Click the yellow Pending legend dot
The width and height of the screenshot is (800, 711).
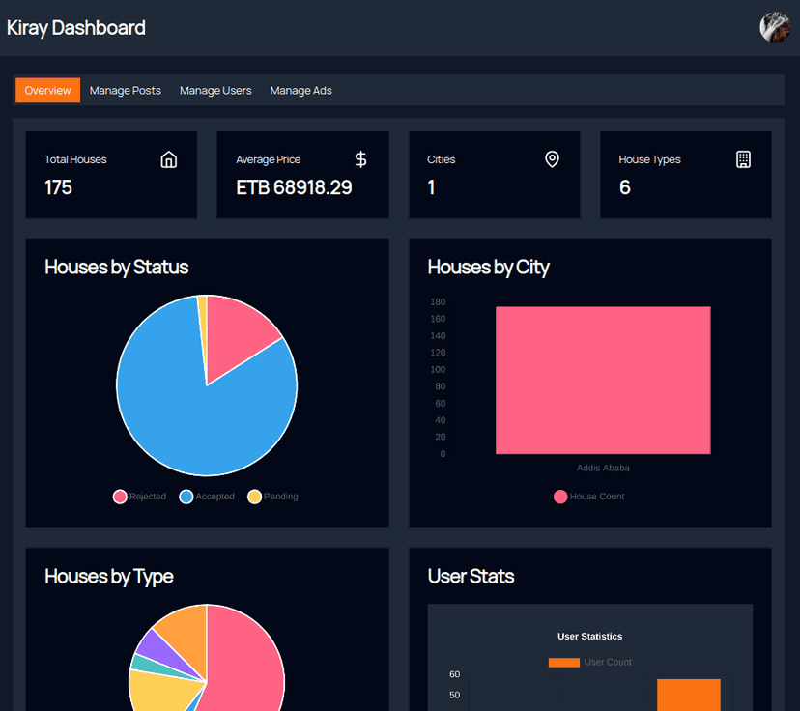[x=253, y=496]
